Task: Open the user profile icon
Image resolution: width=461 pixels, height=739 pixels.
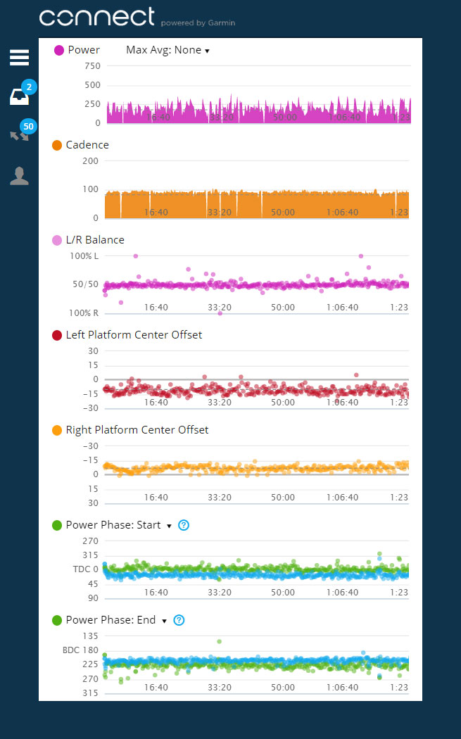Action: point(19,176)
